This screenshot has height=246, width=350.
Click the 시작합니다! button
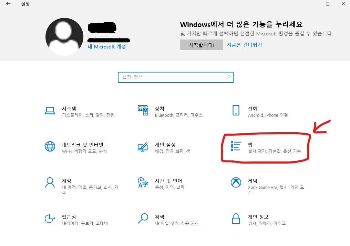click(202, 45)
